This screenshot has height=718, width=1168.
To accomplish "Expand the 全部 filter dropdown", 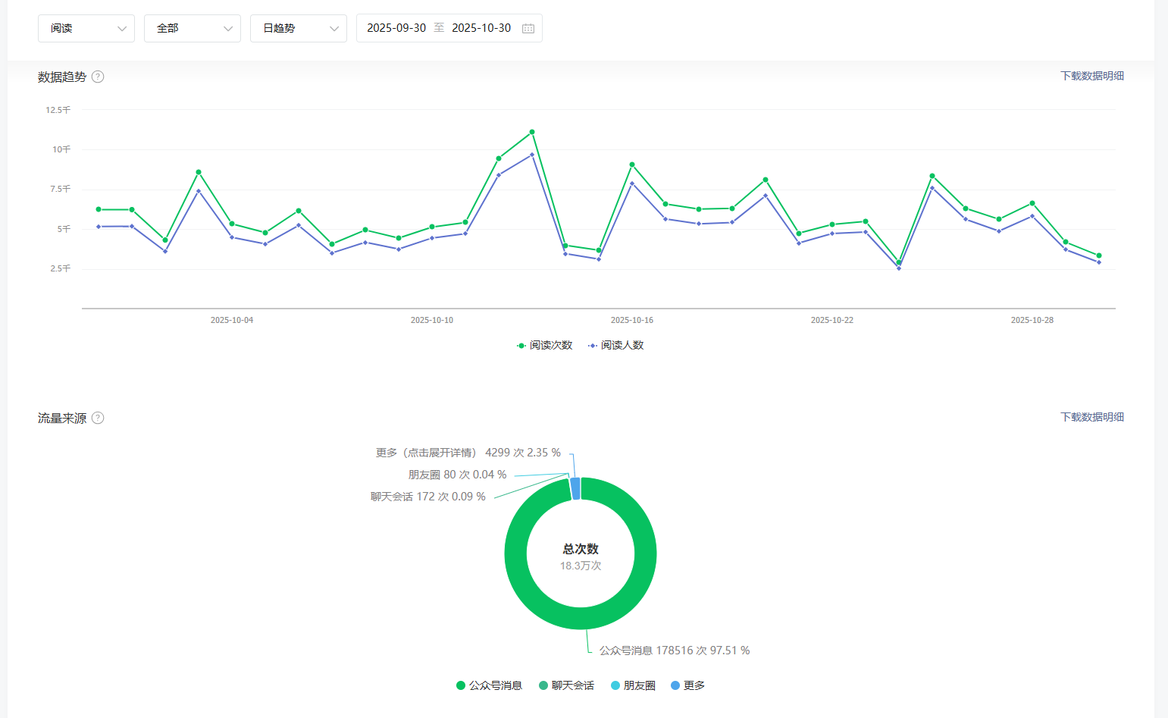I will click(x=193, y=28).
